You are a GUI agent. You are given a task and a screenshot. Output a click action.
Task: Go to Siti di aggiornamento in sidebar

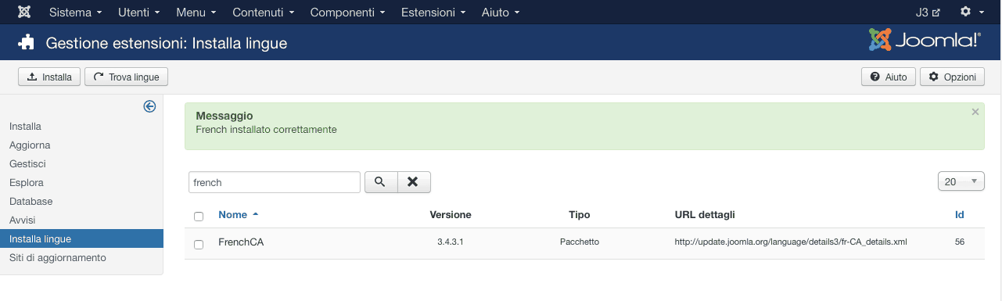58,257
